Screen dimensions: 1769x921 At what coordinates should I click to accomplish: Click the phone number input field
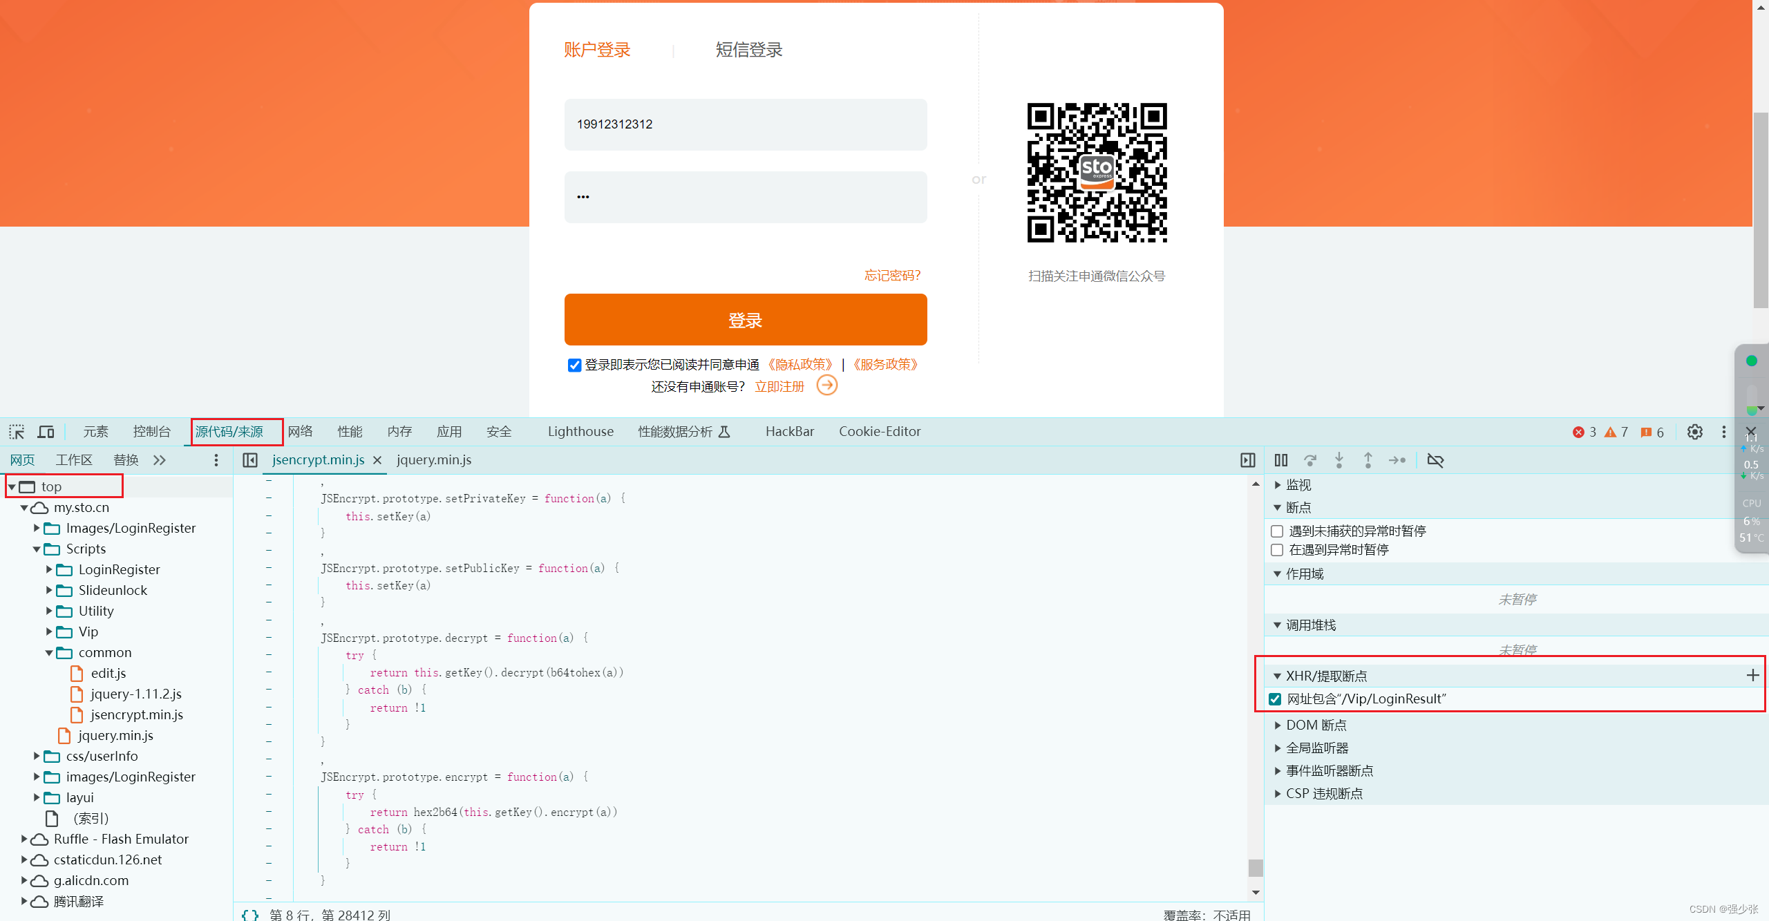pyautogui.click(x=745, y=124)
